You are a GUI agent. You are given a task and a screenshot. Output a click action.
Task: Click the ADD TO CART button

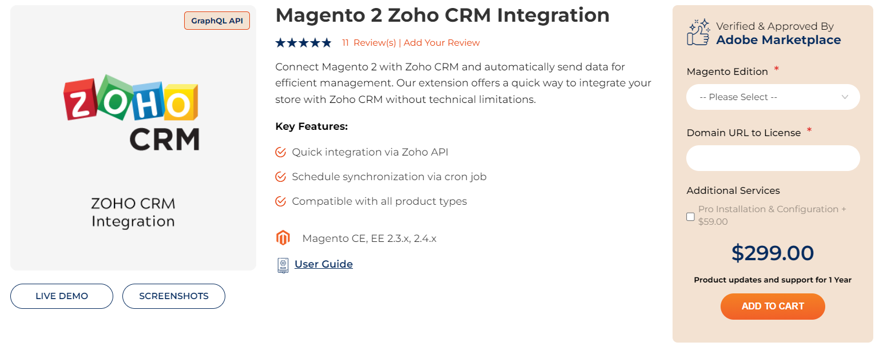tap(773, 307)
